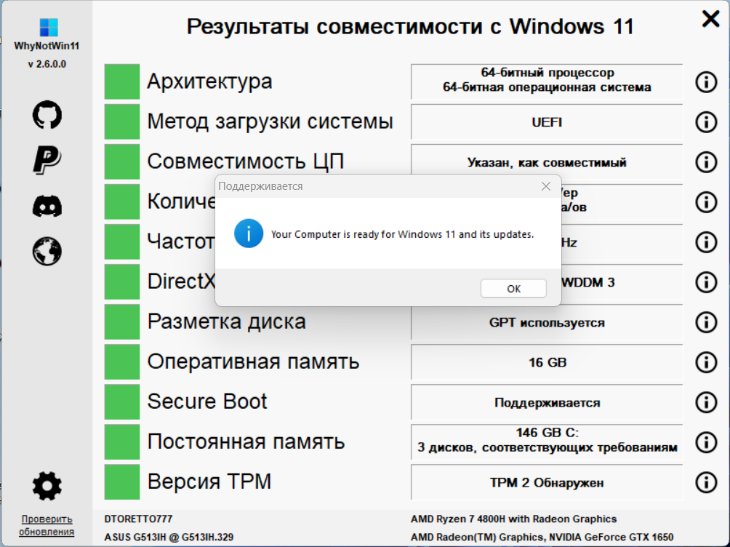Open the settings gear icon
The width and height of the screenshot is (730, 547).
(47, 486)
